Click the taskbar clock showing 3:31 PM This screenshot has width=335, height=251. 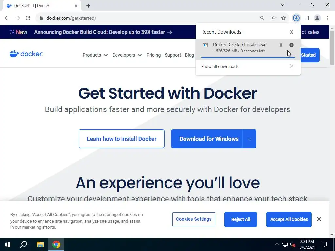(307, 244)
